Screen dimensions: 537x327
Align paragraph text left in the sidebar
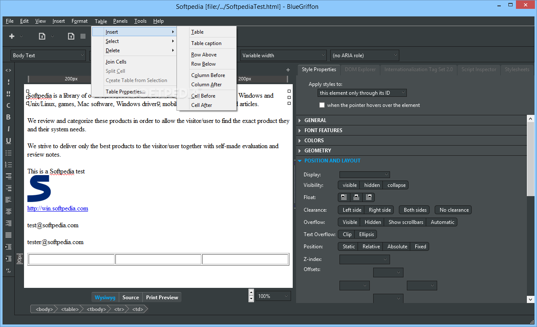(x=8, y=199)
